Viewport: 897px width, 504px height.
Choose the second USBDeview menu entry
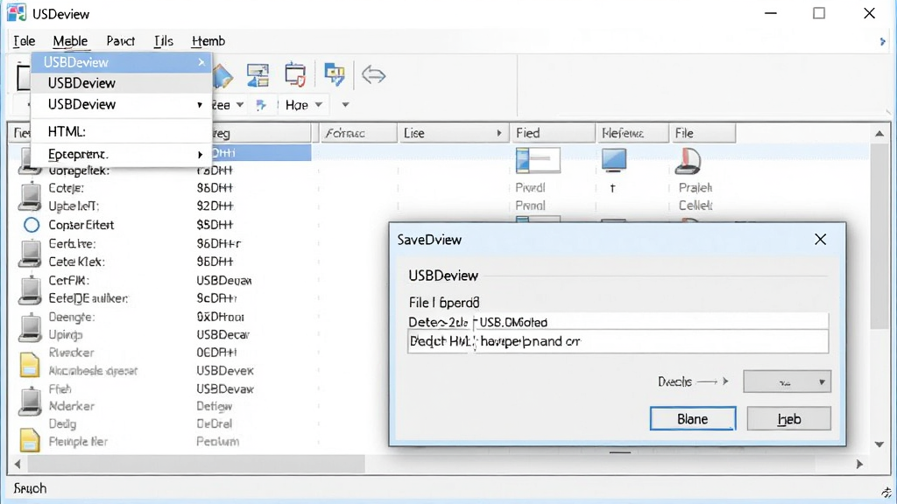tap(121, 83)
